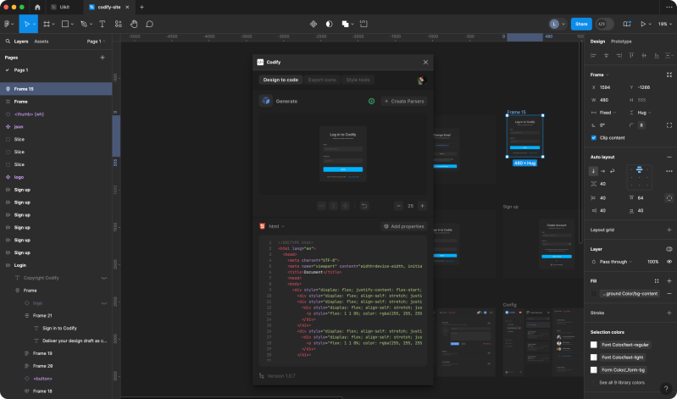Toggle Dev Mode switch
The image size is (677, 399).
click(x=604, y=25)
